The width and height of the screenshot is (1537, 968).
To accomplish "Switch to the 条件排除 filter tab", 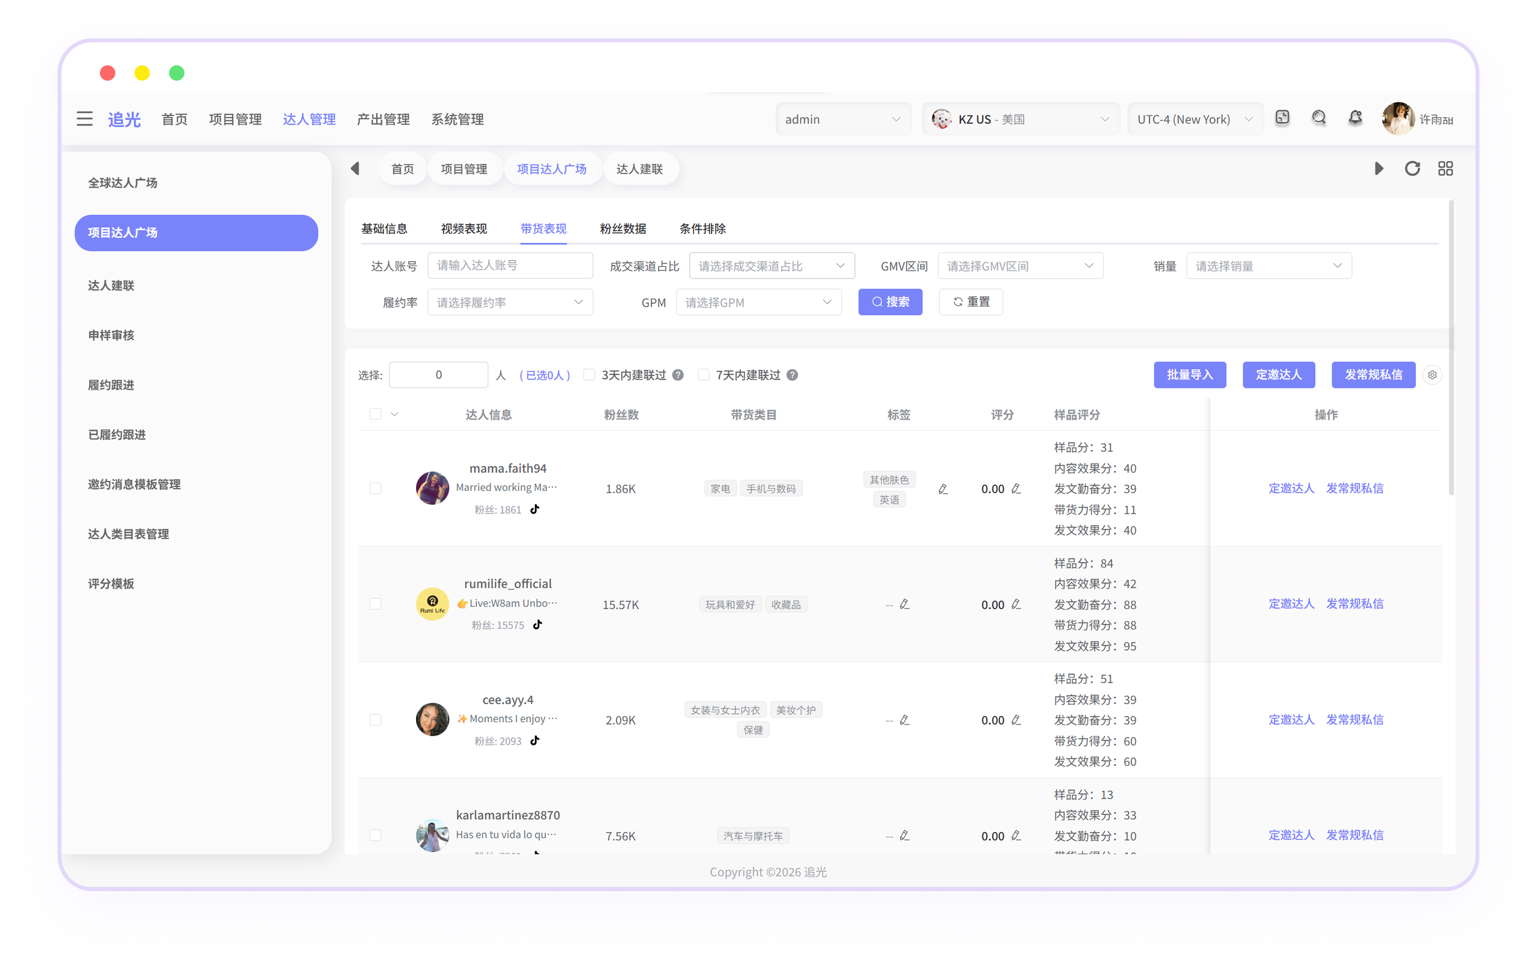I will coord(703,229).
